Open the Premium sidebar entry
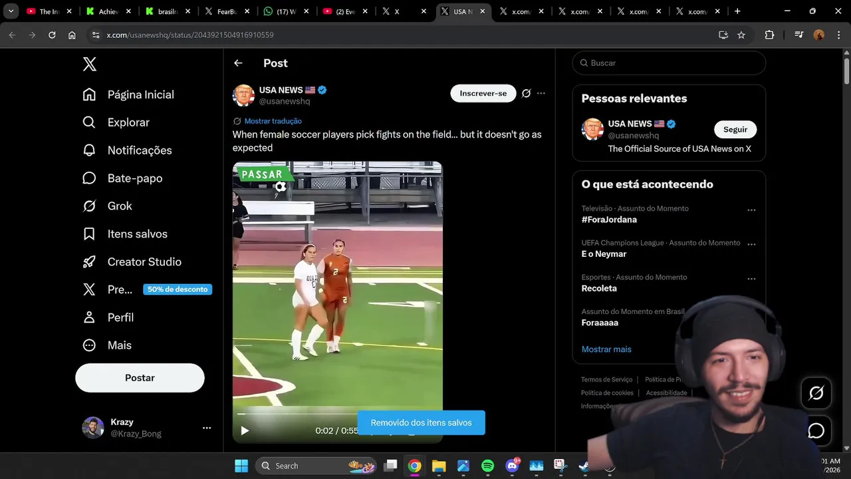Screen dimensions: 851x479 click(146, 289)
